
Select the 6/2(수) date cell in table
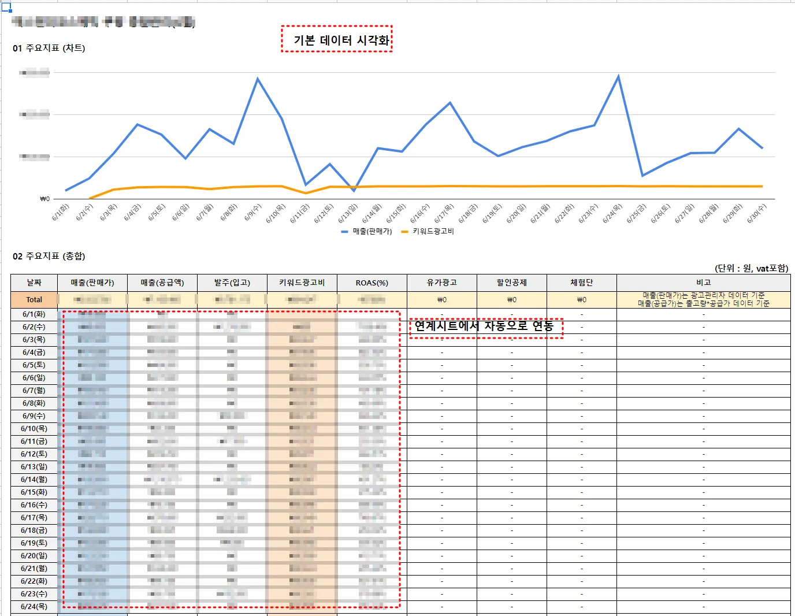pyautogui.click(x=34, y=327)
